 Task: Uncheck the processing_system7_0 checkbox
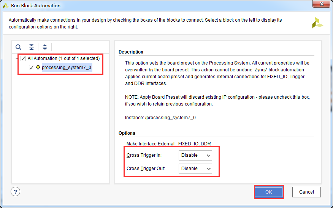coord(32,68)
